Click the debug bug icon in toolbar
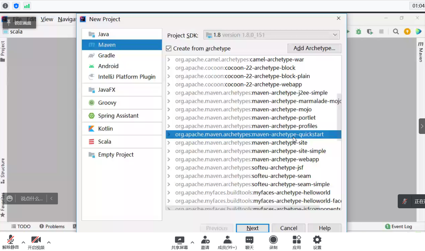425x251 pixels. click(359, 32)
